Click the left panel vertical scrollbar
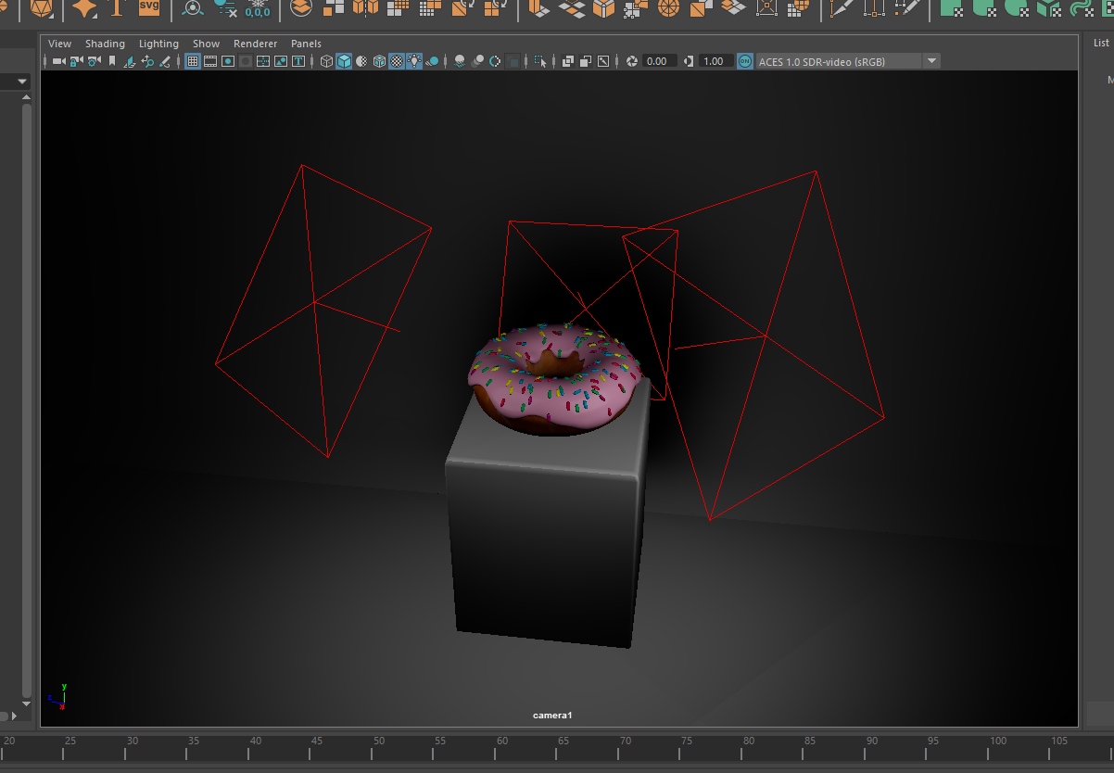Image resolution: width=1114 pixels, height=773 pixels. (x=26, y=399)
